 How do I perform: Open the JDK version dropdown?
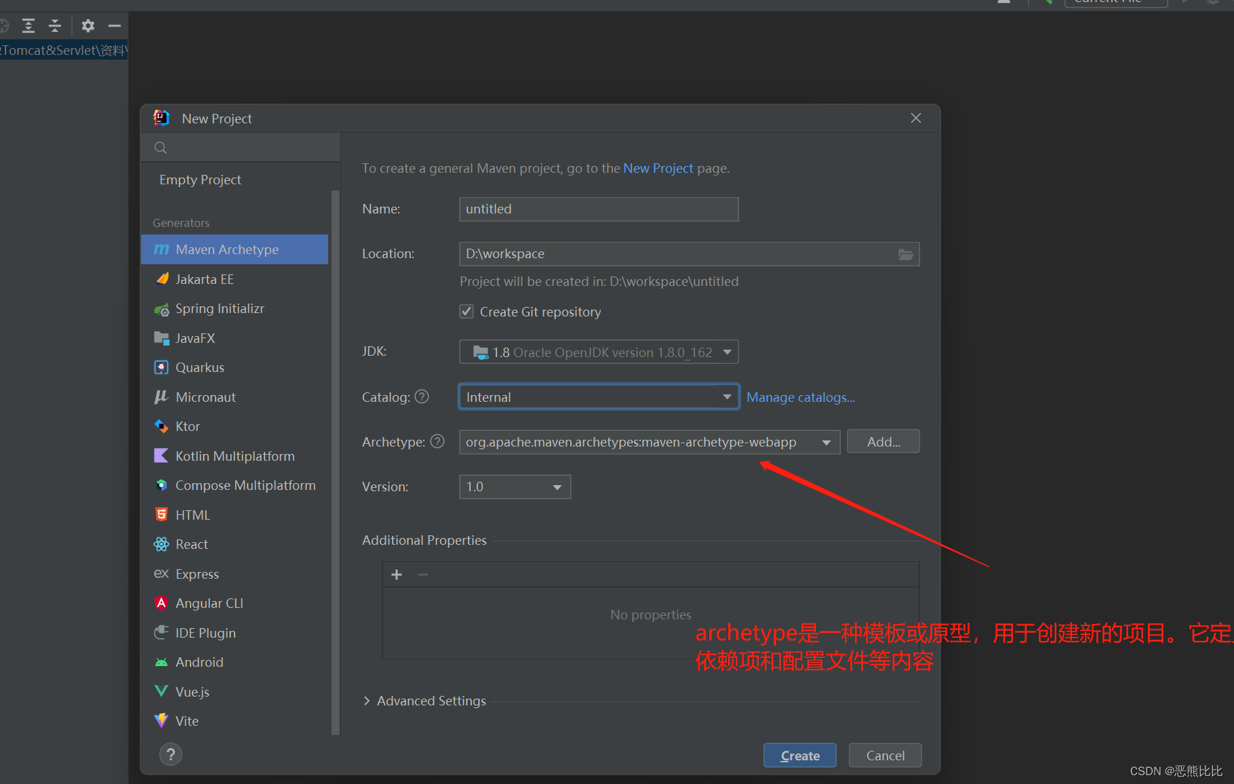[599, 352]
